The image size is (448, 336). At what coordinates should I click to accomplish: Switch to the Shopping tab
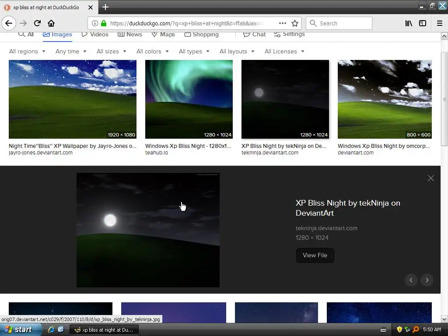coord(201,34)
